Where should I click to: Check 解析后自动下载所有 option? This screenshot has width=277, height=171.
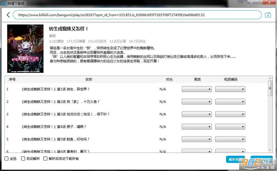tap(45, 158)
